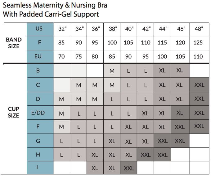
Task: Select the cup size G row label
Action: [x=38, y=141]
